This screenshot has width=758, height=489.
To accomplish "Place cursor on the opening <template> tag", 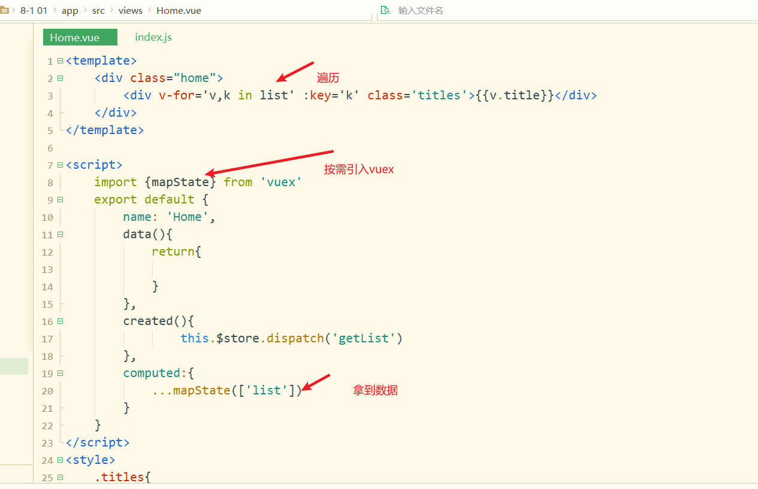I will (101, 61).
